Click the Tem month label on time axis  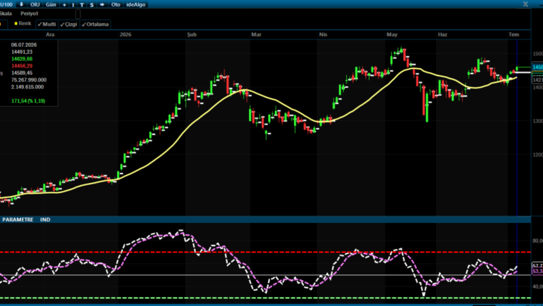[514, 34]
